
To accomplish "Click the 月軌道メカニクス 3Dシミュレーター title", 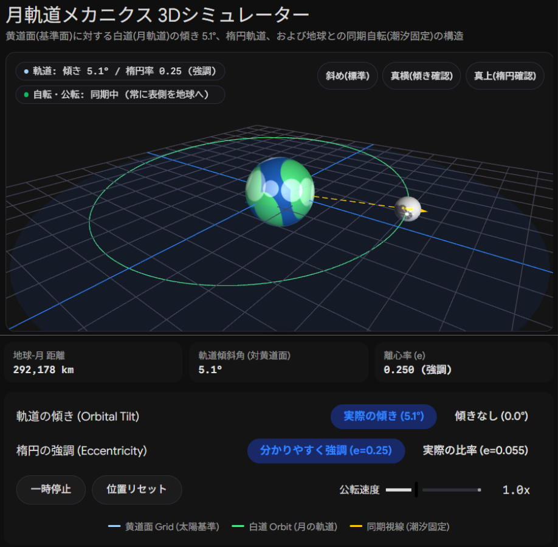I will pyautogui.click(x=157, y=15).
